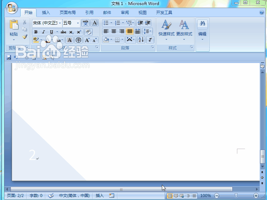Open the font color dropdown arrow
Image resolution: width=267 pixels, height=200 pixels.
coord(52,40)
